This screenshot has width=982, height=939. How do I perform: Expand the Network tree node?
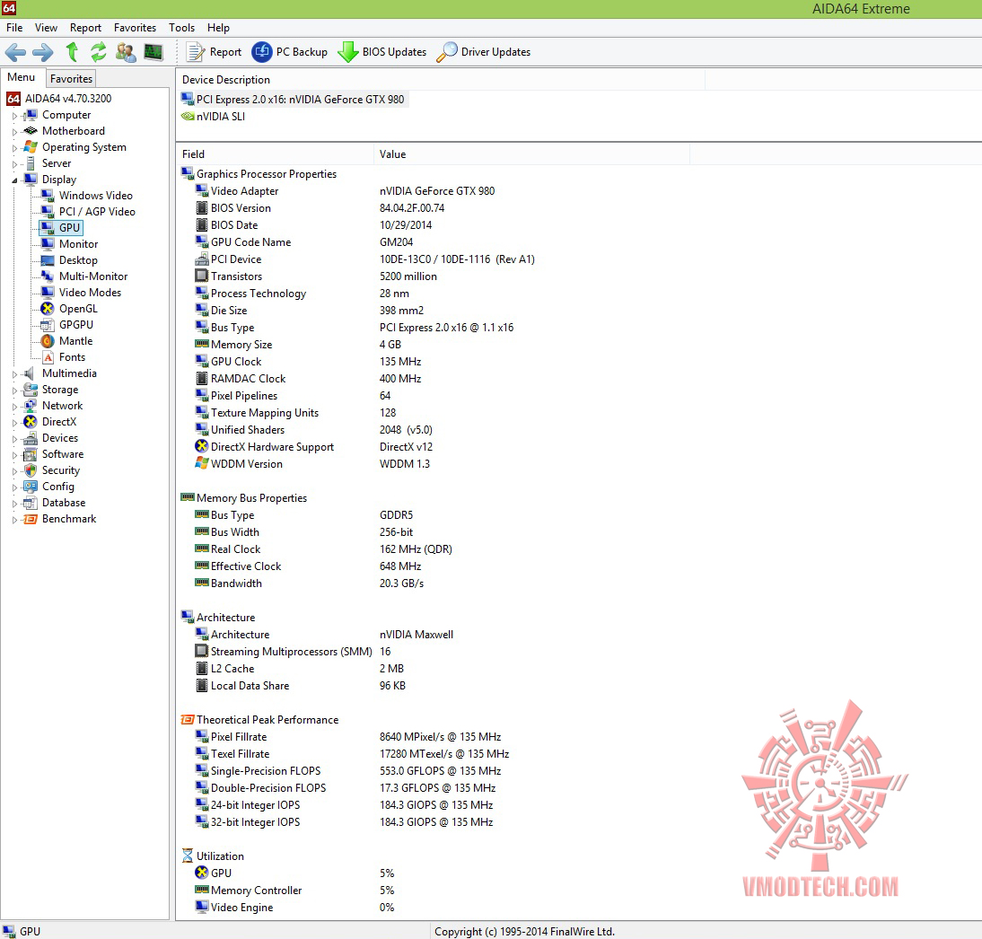point(14,407)
